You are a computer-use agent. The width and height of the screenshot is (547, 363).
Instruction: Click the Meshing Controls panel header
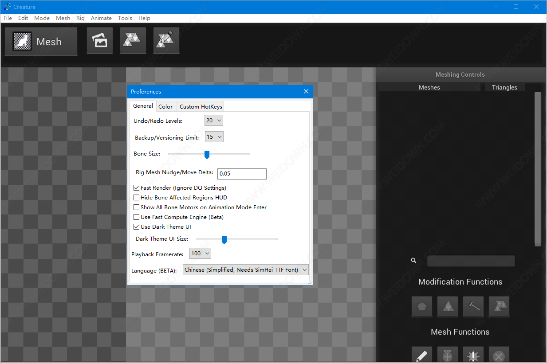[x=460, y=74]
